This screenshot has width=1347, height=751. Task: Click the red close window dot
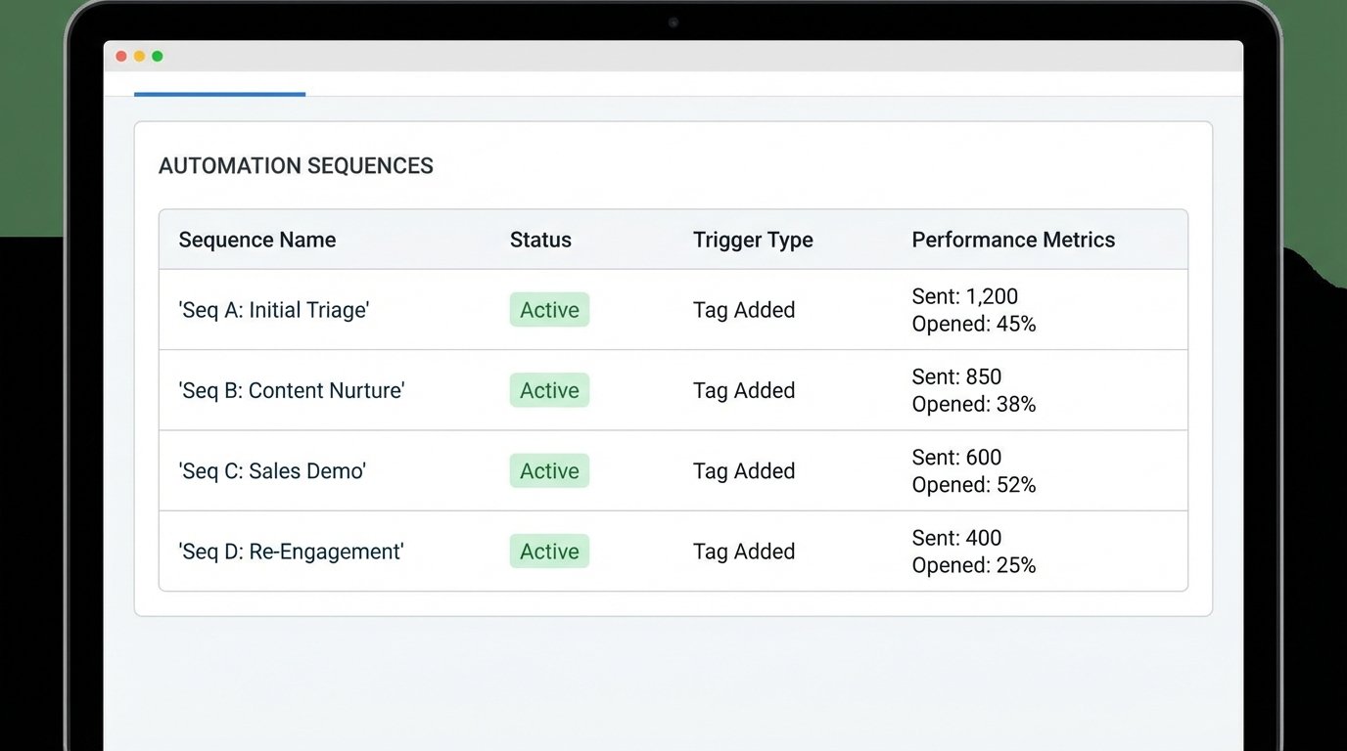click(x=121, y=57)
